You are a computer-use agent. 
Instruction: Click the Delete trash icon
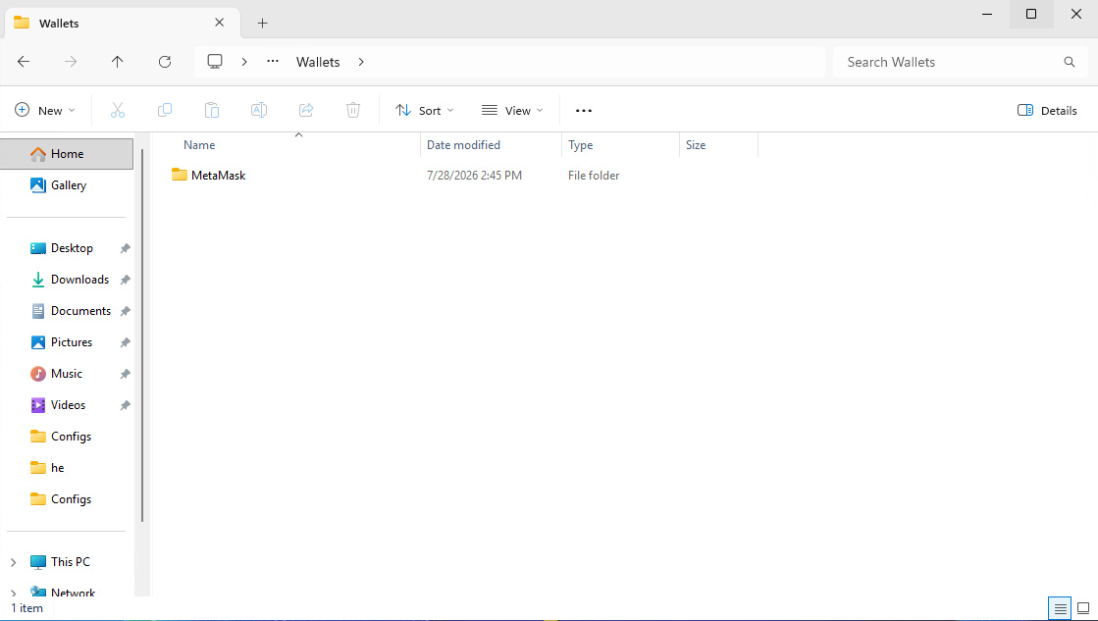(353, 110)
